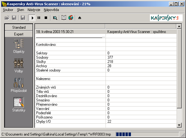Open the Přizpůsobit tools sidebar icon
186x138 pixels.
coord(19,85)
